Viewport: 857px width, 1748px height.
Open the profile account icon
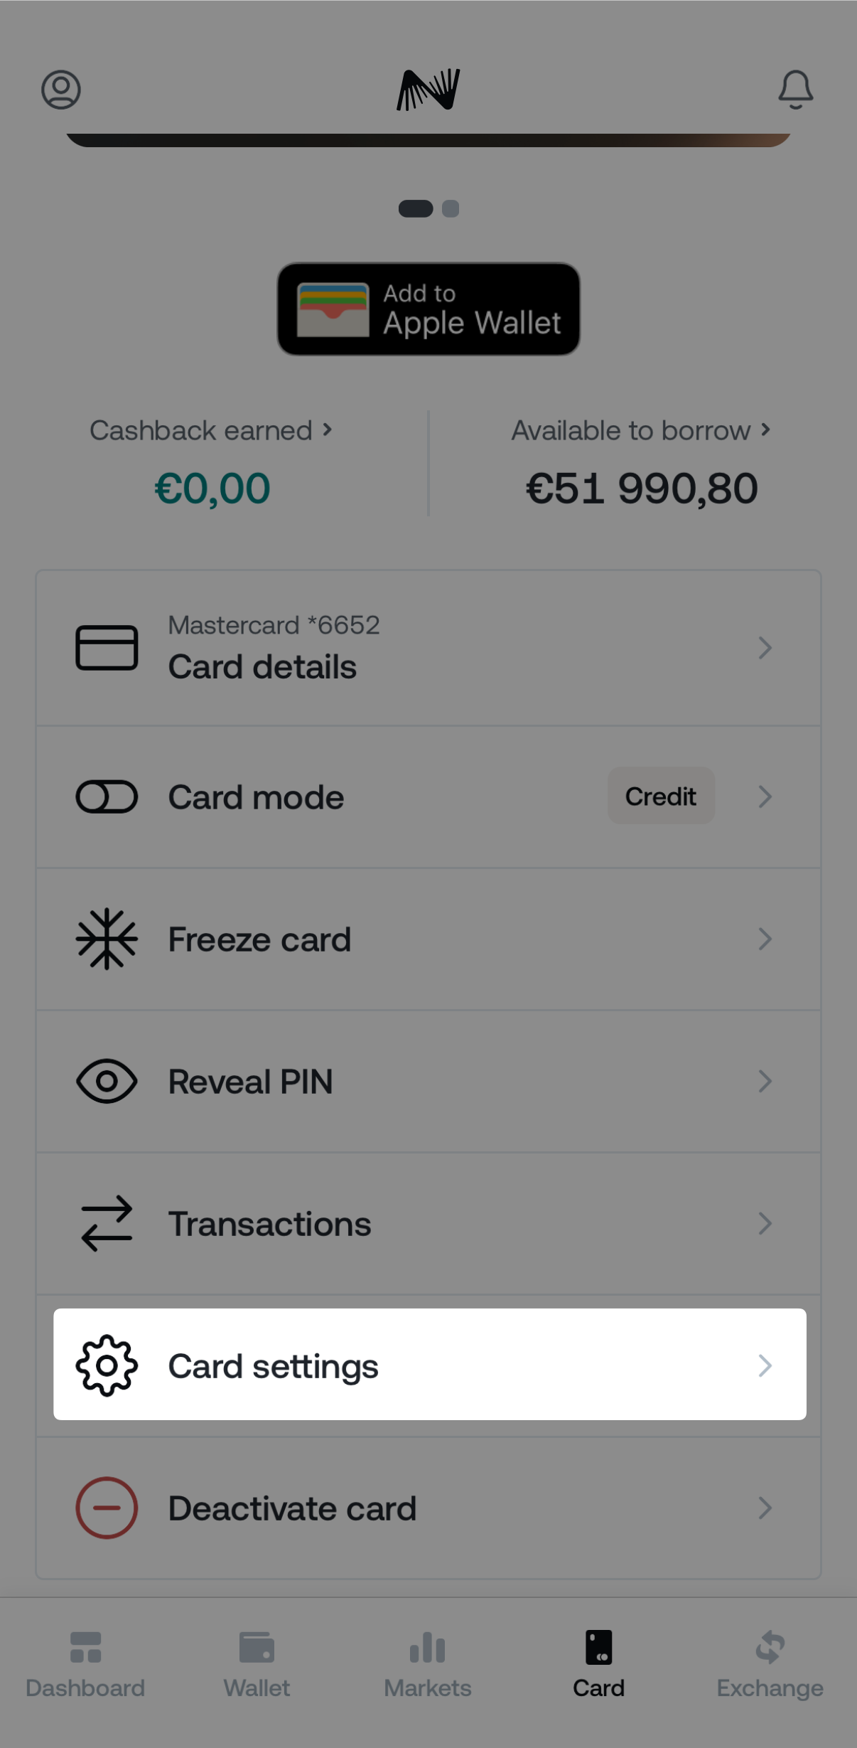[60, 90]
